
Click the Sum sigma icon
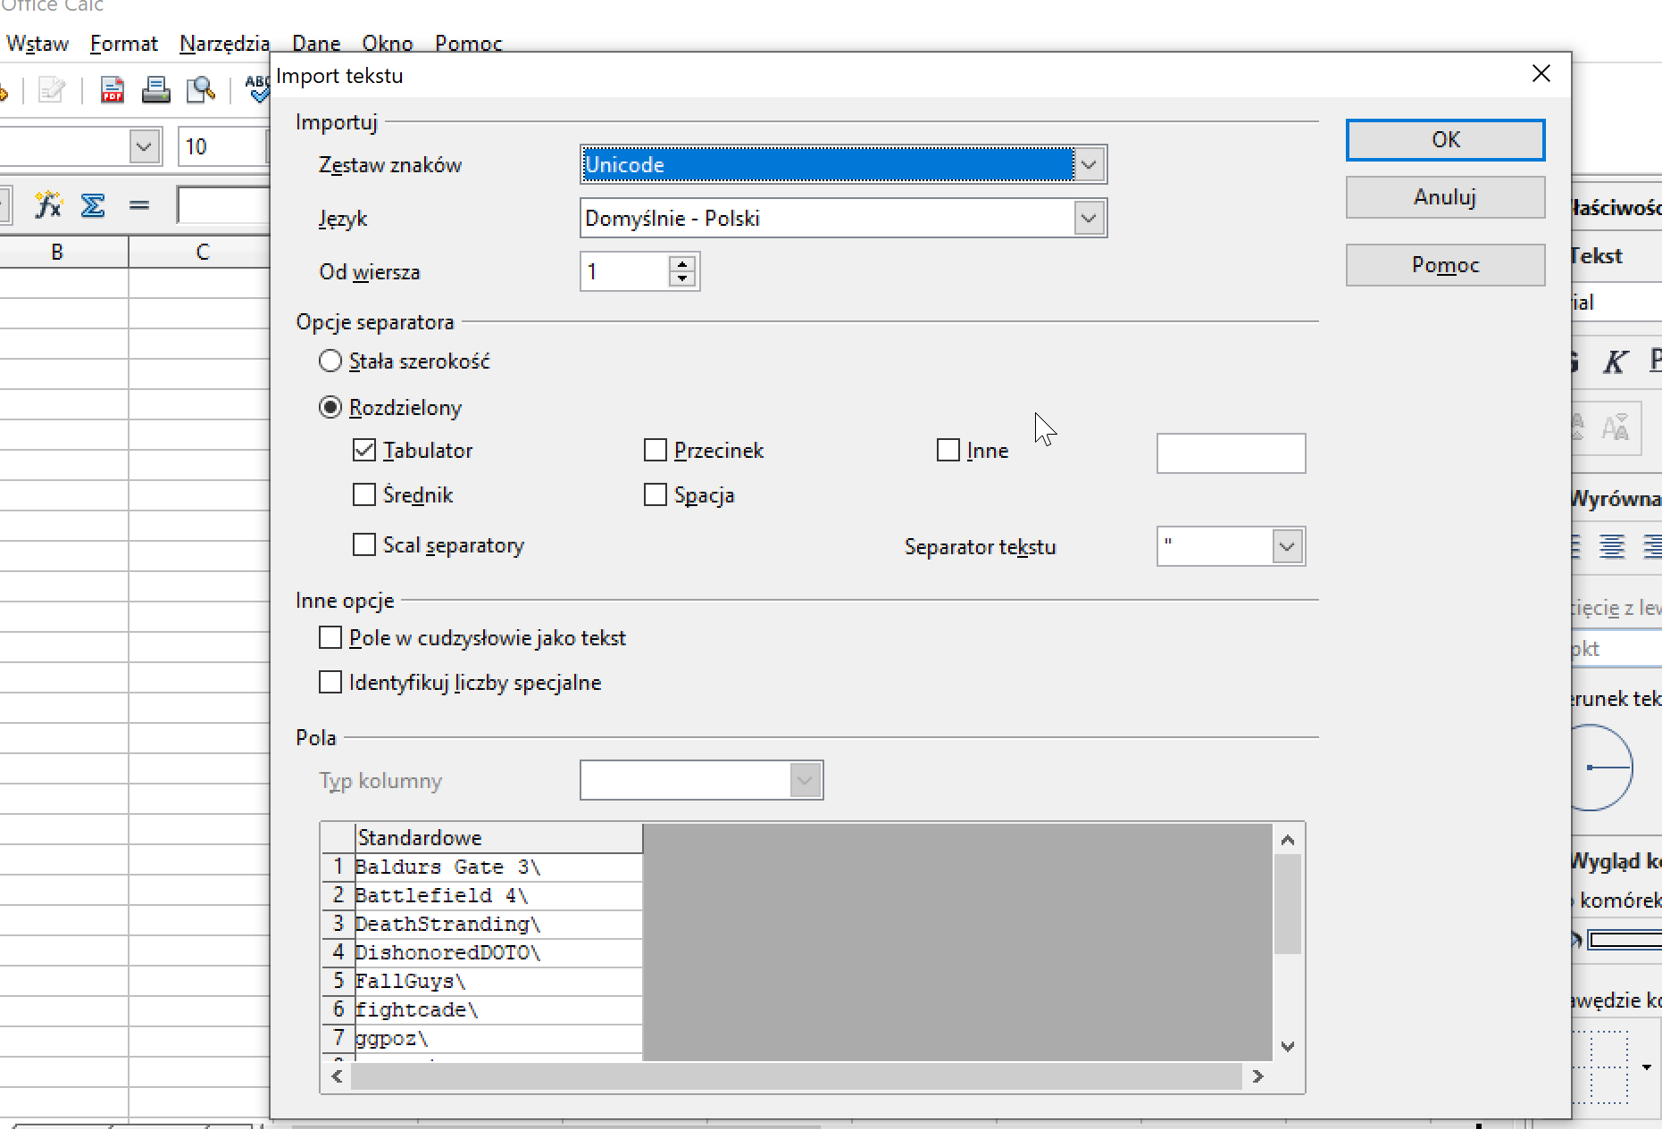93,205
